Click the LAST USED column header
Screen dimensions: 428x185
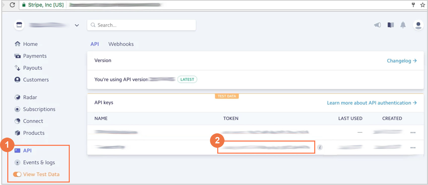tap(350, 118)
